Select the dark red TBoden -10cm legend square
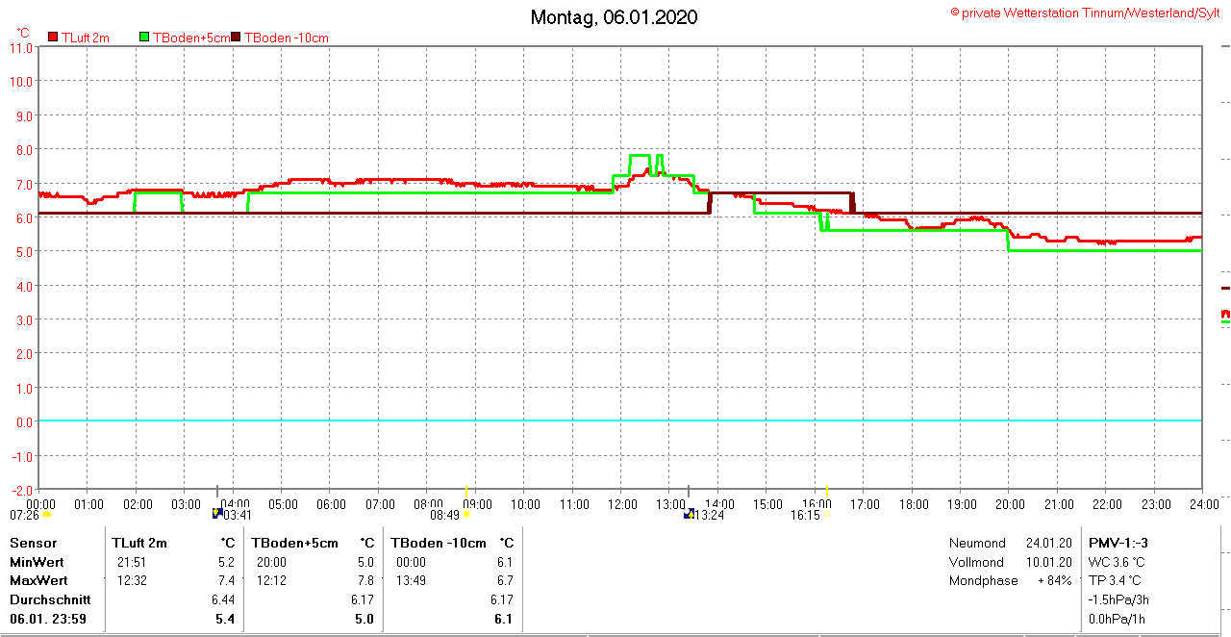Screen dimensions: 1231x637 (237, 38)
